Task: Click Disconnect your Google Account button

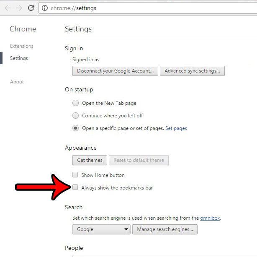Action: [115, 71]
